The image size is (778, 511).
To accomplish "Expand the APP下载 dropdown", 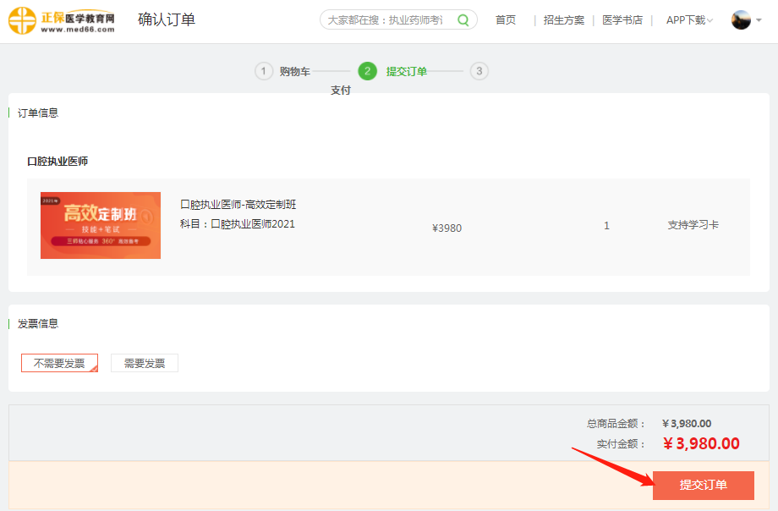I will pos(689,20).
